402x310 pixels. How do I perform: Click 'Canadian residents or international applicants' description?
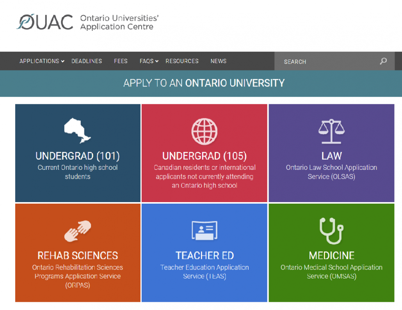(x=205, y=176)
